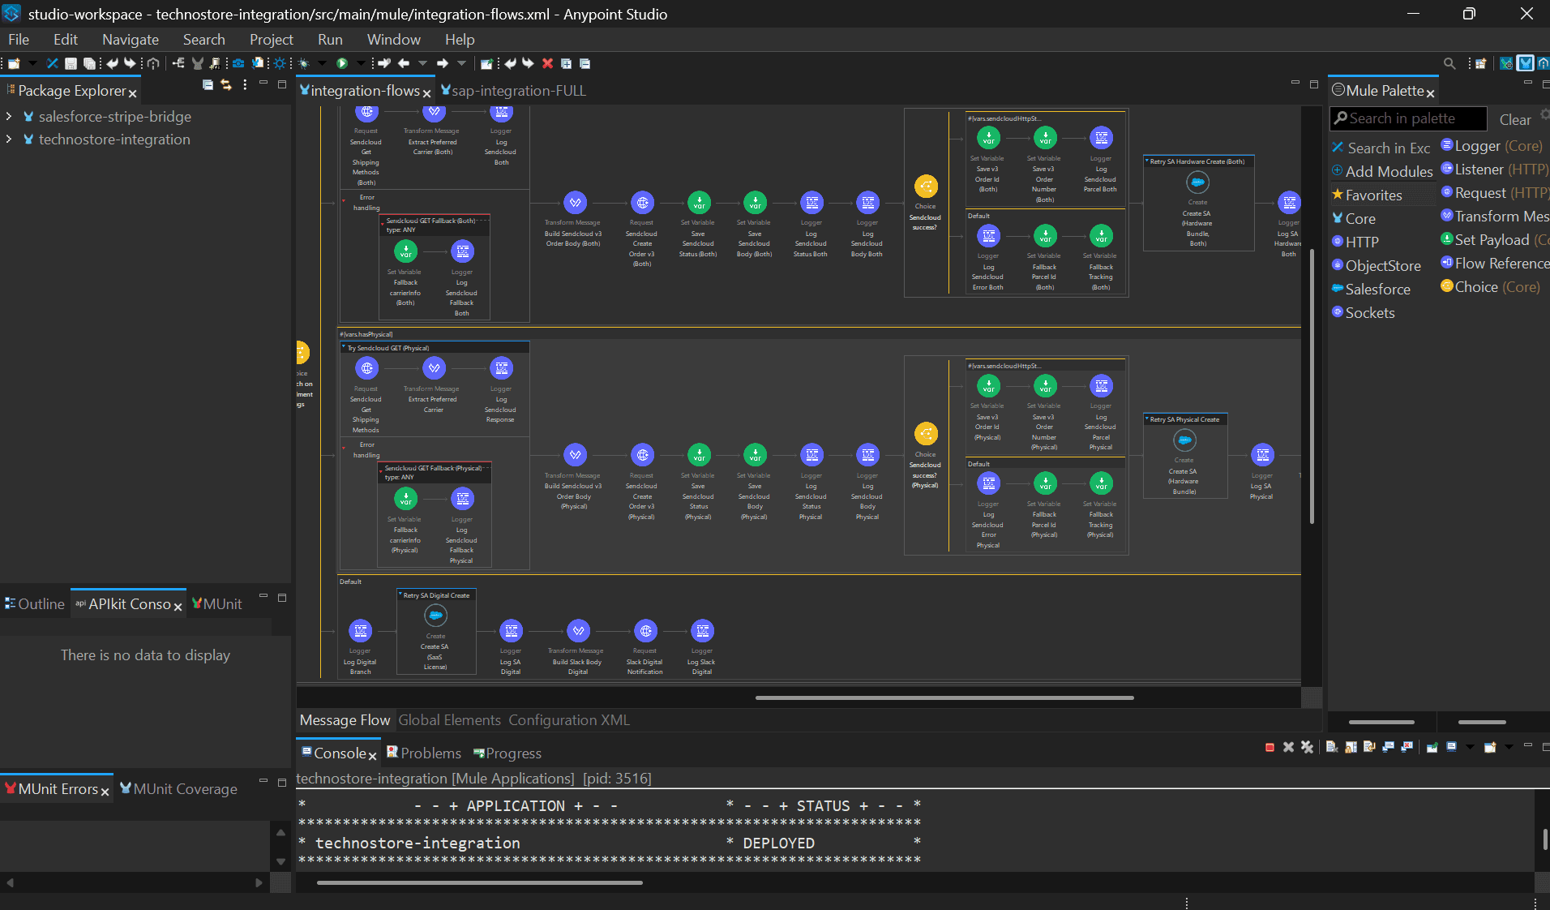
Task: Select the 'Create SA (Hardware Bundle, Both)' Salesforce node
Action: pyautogui.click(x=1197, y=182)
